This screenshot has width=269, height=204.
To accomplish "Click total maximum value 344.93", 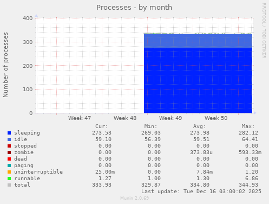I will pos(248,185).
